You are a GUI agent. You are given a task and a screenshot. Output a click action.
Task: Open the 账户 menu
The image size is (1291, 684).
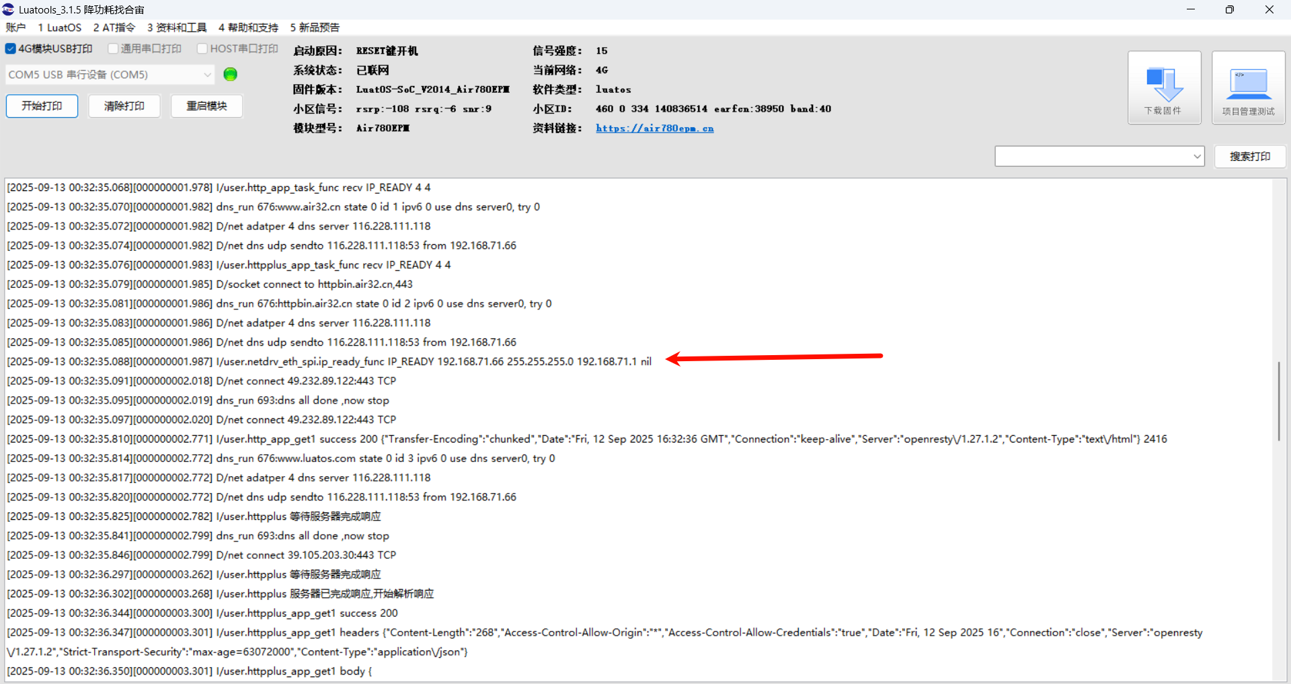pyautogui.click(x=15, y=28)
